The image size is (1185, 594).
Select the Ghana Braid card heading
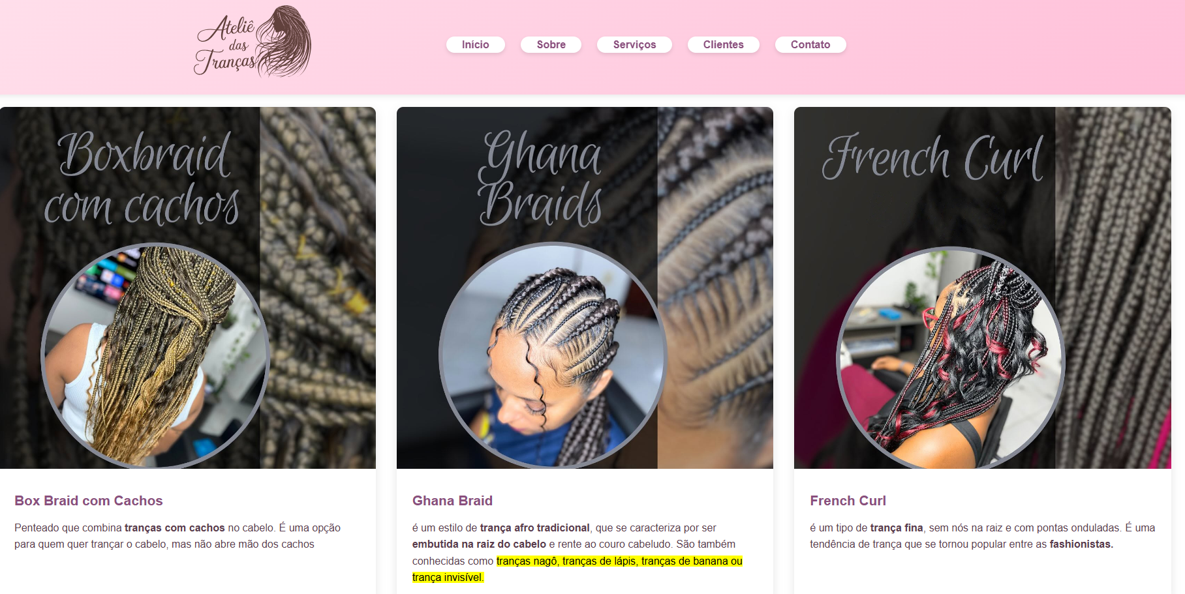(x=452, y=501)
